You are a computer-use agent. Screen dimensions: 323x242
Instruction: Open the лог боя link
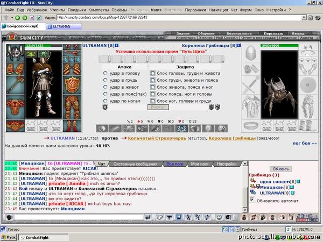(x=305, y=143)
